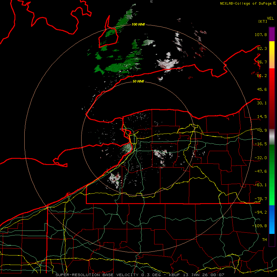Click the Super-Resolution Base Velocity caption at bottom
Image resolution: width=277 pixels, height=277 pixels.
(x=140, y=275)
